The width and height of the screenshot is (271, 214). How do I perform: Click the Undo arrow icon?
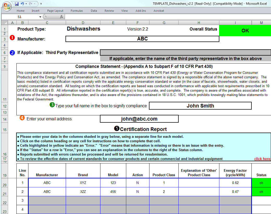[22, 4]
